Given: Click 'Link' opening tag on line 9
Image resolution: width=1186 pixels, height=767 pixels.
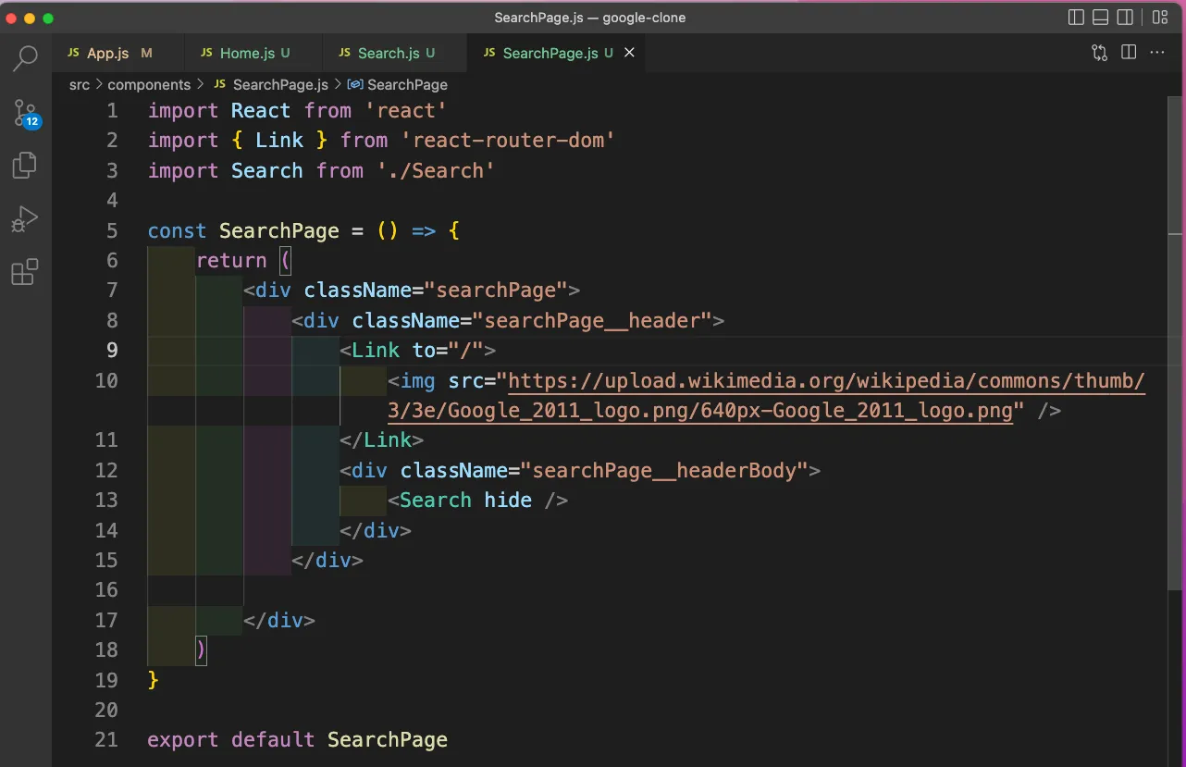Looking at the screenshot, I should coord(376,351).
